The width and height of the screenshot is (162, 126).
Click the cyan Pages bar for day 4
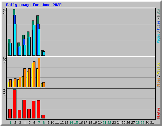click(25, 50)
